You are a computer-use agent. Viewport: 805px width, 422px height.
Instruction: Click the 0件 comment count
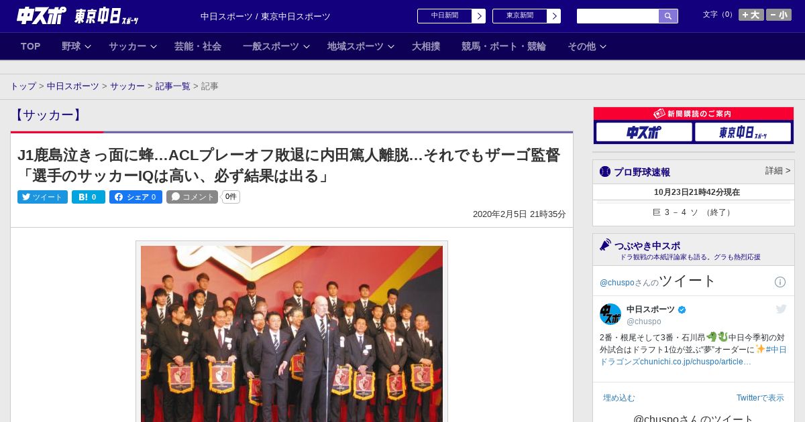231,197
